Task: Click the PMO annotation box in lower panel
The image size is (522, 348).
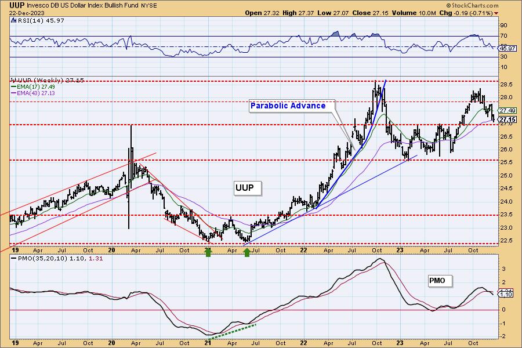Action: point(440,281)
